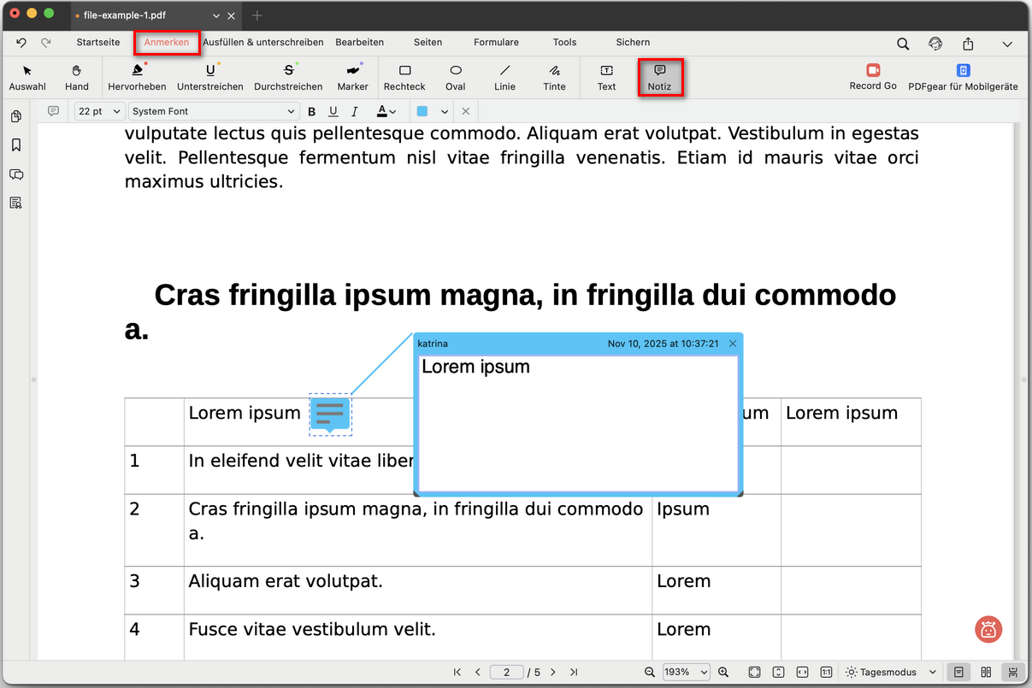Open the text color dropdown
The image size is (1032, 688).
coord(386,112)
